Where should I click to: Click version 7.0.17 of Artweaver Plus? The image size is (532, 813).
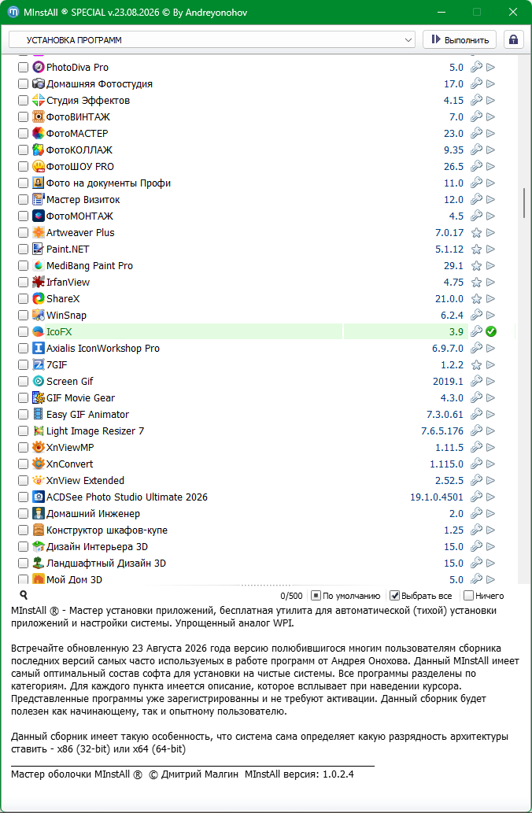[449, 233]
